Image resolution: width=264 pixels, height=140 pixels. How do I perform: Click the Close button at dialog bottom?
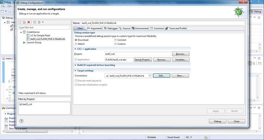click(x=237, y=121)
